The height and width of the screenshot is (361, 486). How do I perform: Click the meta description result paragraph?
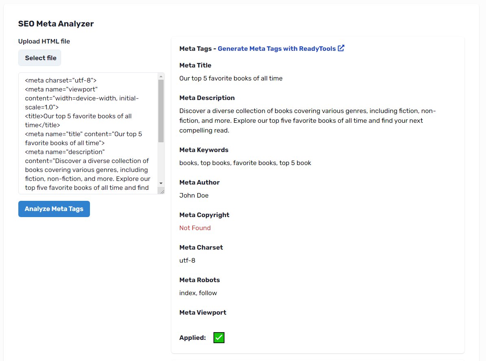(x=307, y=120)
